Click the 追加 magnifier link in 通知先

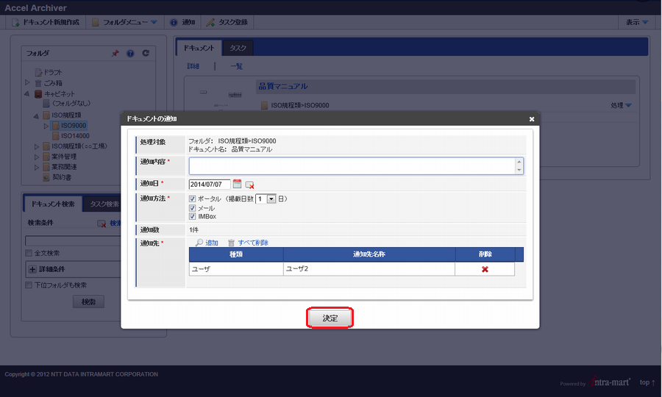click(207, 243)
